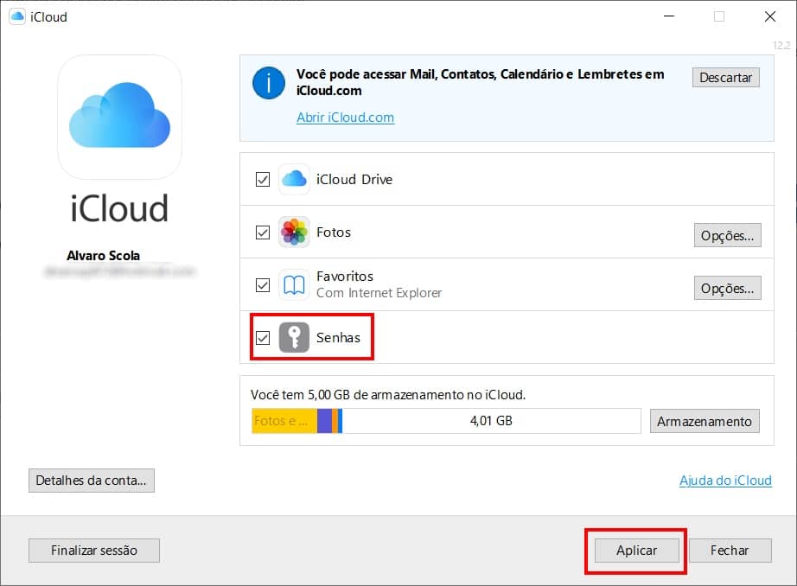Click the Armazenamento button
Viewport: 797px width, 586px height.
(x=704, y=421)
